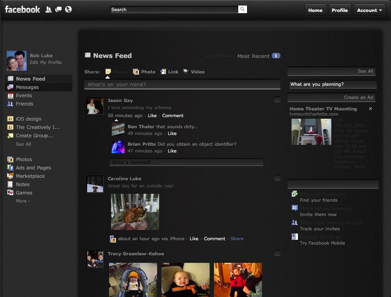Close the Home Theater TV Mounting ad
Image resolution: width=391 pixels, height=297 pixels.
[370, 108]
